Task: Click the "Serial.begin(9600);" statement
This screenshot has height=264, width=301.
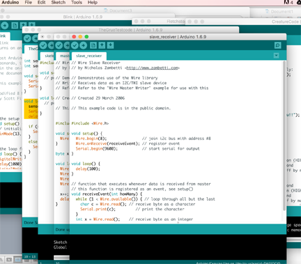Action: 97,148
